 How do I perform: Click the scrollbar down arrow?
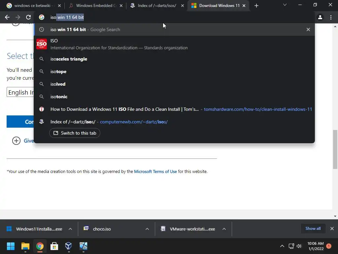point(335,216)
